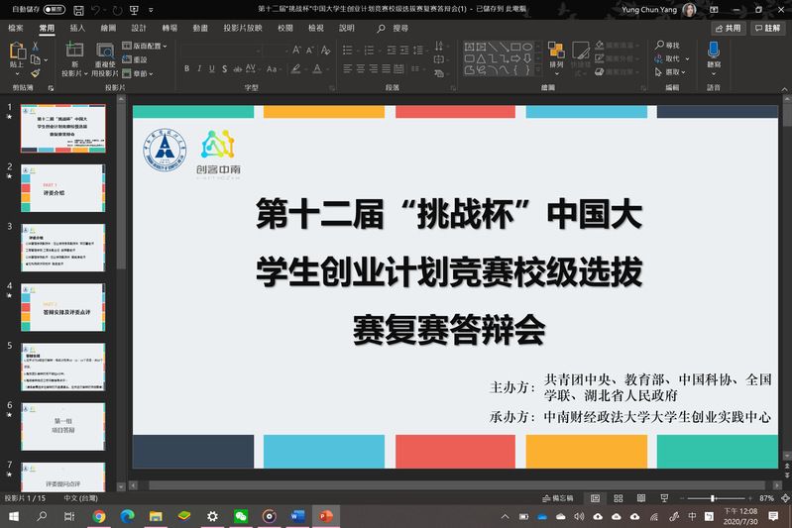Click the 備忘稿 notes button in status bar

[x=562, y=498]
